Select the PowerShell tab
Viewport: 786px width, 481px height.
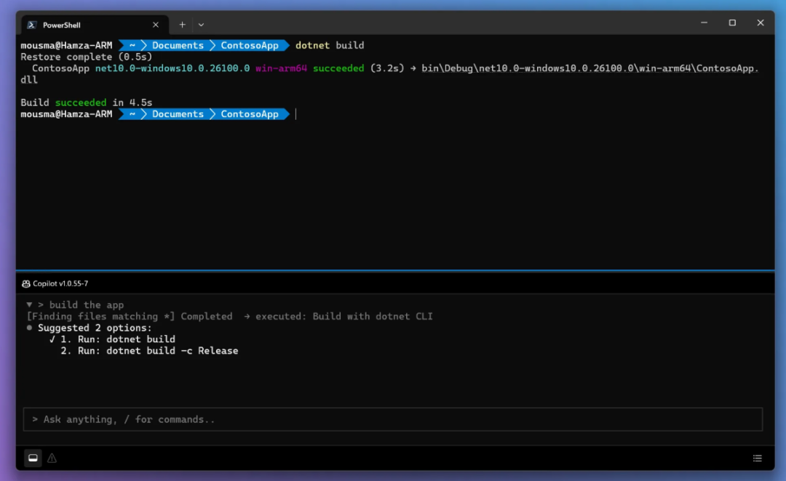(95, 25)
